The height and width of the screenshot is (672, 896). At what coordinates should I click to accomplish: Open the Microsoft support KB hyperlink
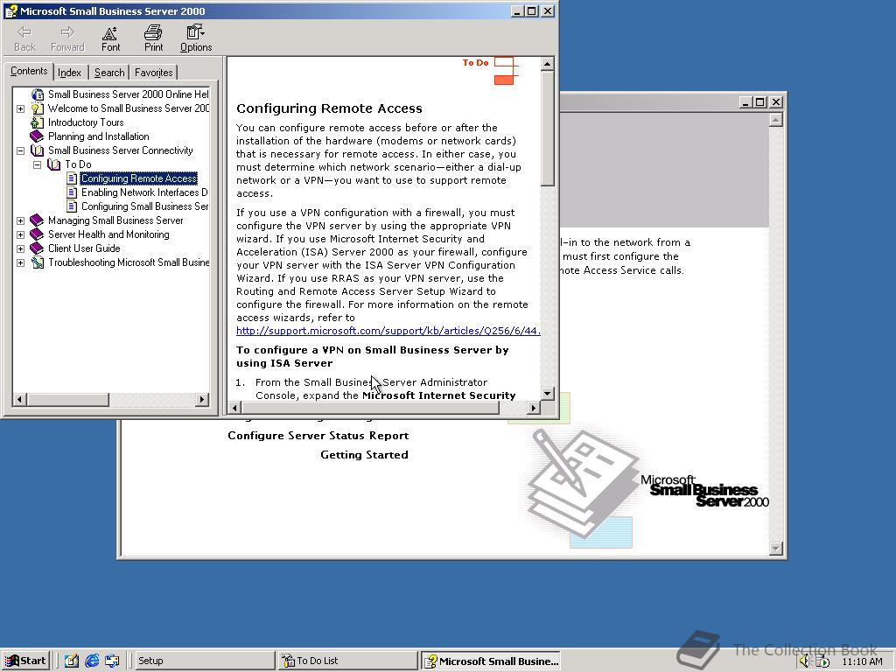pyautogui.click(x=385, y=331)
